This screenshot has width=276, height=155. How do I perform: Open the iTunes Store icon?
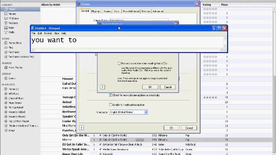coord(6,43)
